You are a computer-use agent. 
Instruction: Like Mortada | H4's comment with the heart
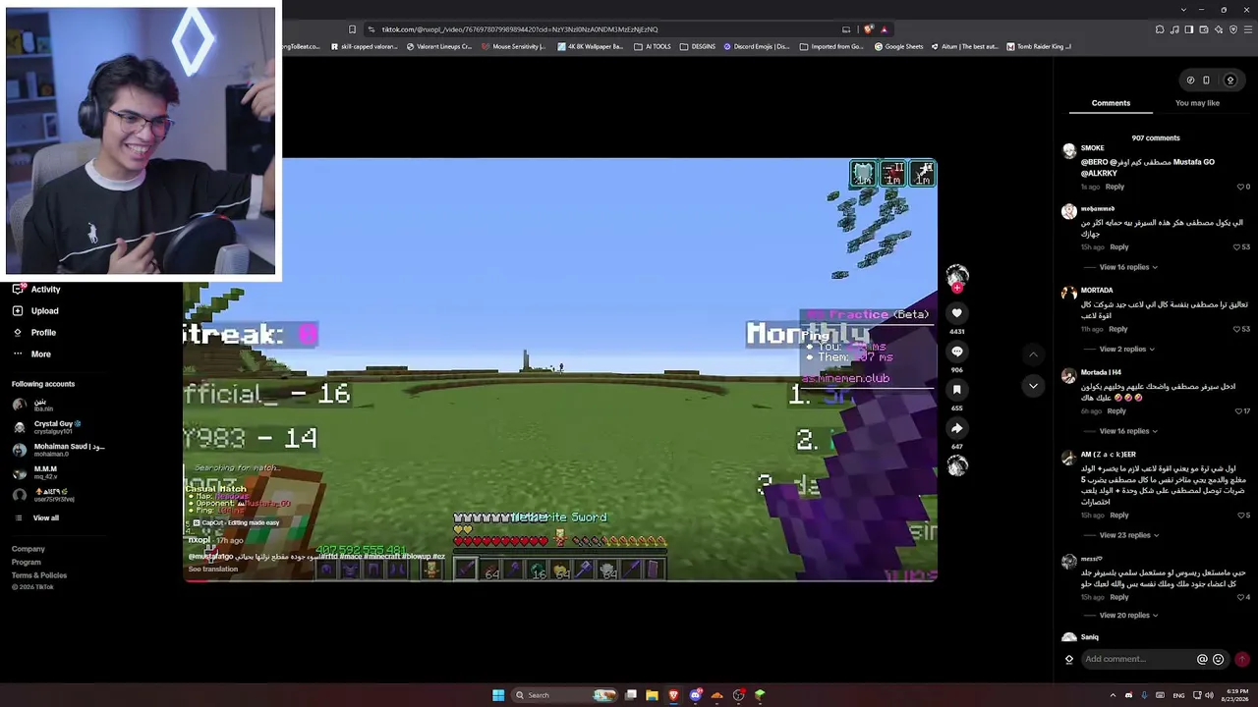1237,411
